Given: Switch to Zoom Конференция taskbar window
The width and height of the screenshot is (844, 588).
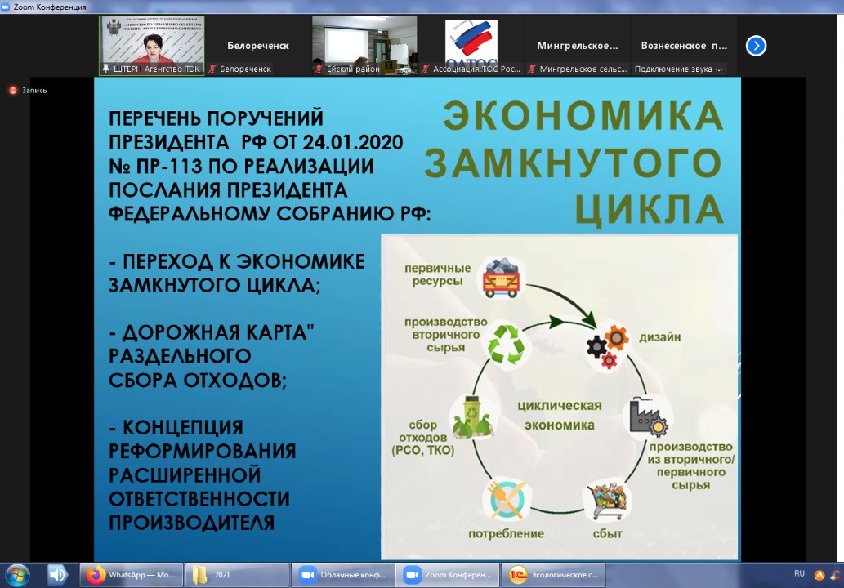Looking at the screenshot, I should point(448,574).
